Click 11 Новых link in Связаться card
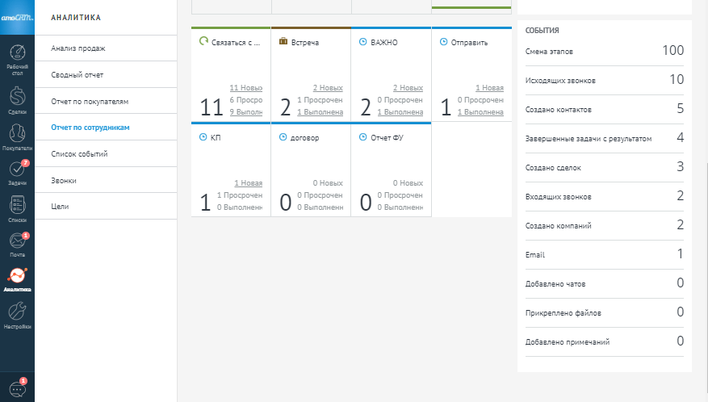Screen dimensions: 708x402 click(246, 87)
